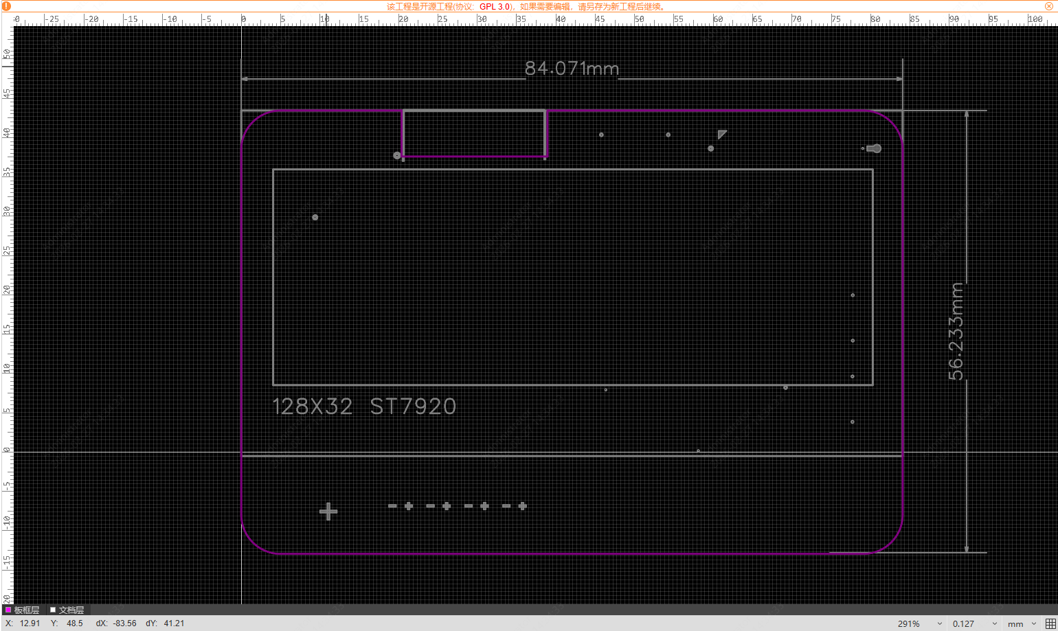
Task: Open the 291% zoom level dropdown
Action: pyautogui.click(x=938, y=623)
